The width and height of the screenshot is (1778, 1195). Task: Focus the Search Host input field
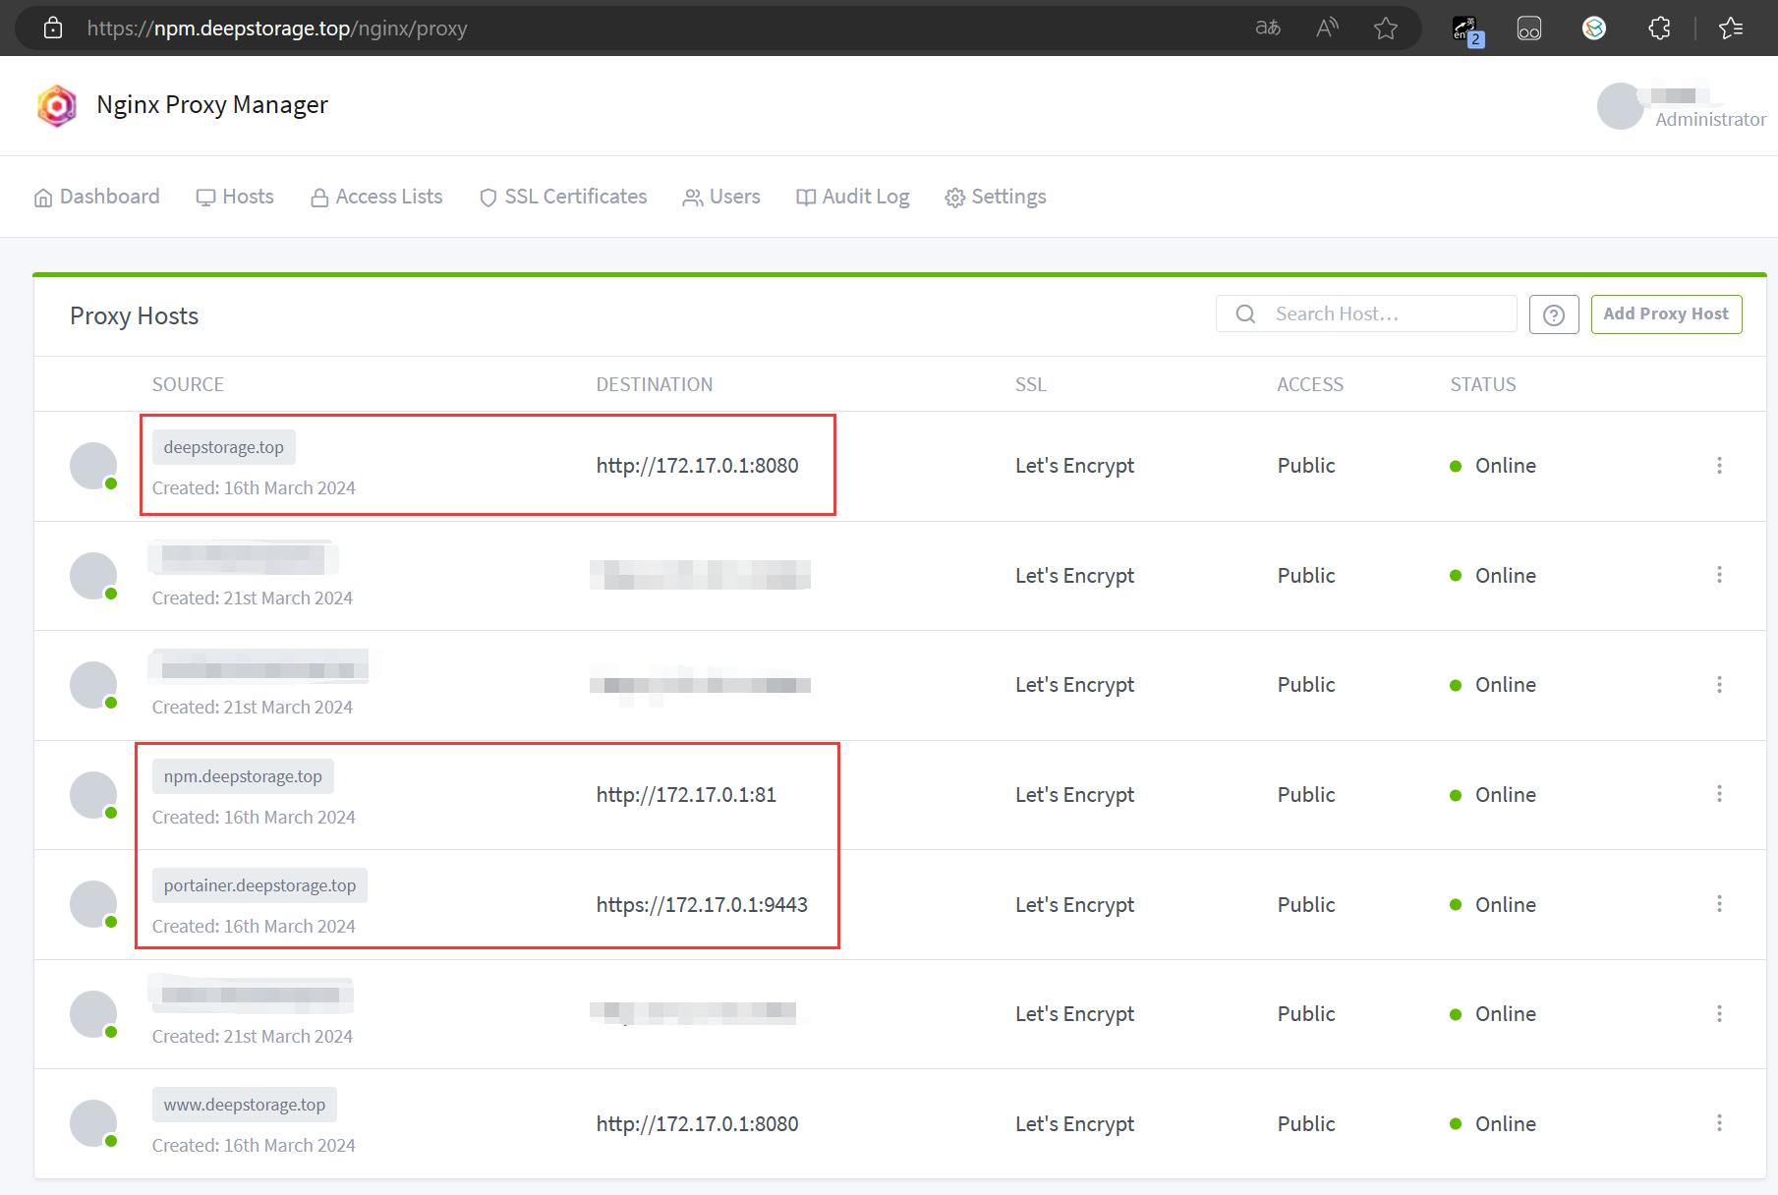pos(1366,313)
